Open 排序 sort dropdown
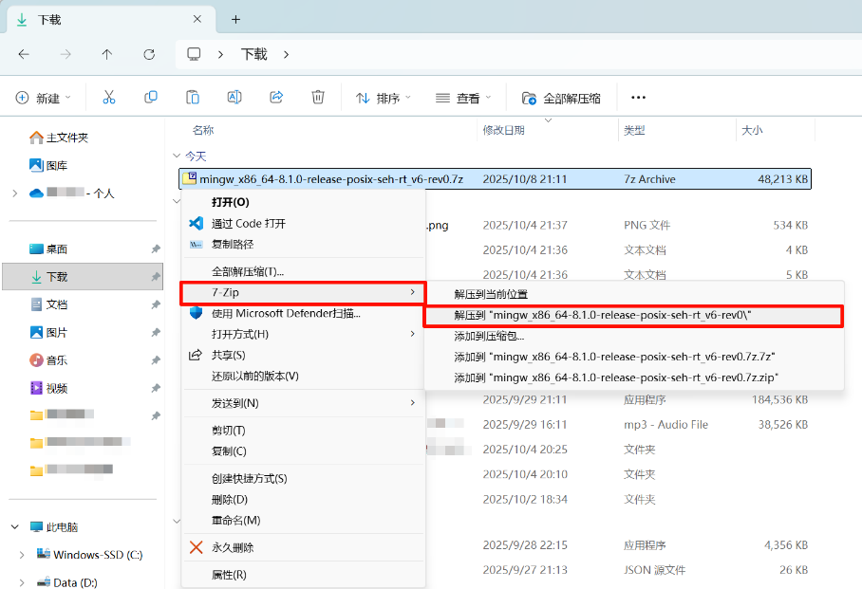Image resolution: width=862 pixels, height=589 pixels. coord(384,99)
